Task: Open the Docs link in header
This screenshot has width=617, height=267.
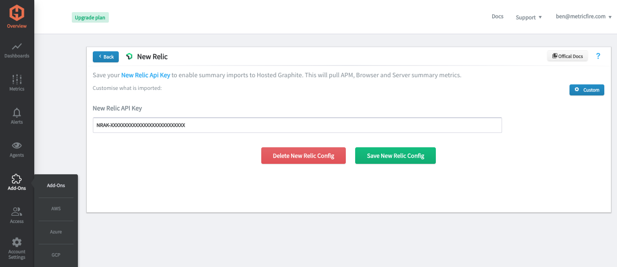Action: pyautogui.click(x=497, y=17)
